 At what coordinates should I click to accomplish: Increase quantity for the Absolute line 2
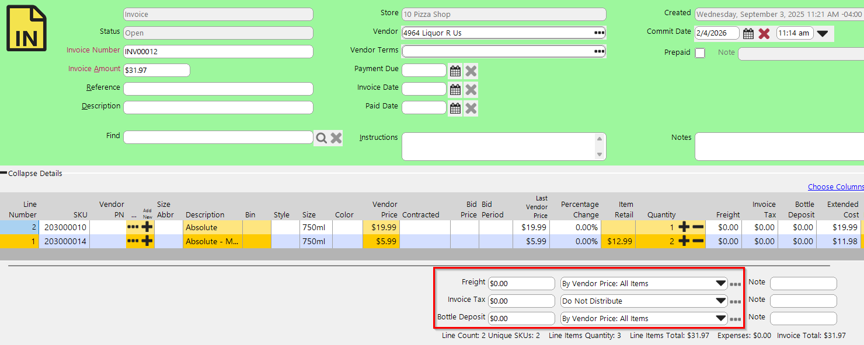684,227
